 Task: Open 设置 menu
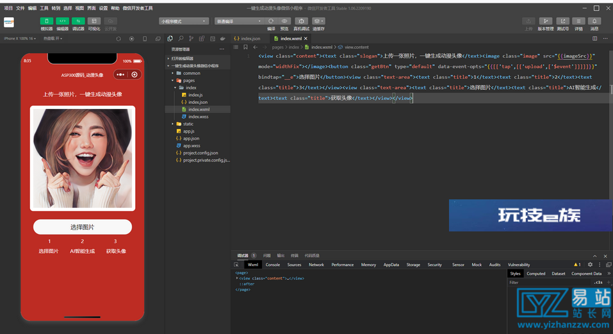(x=103, y=8)
